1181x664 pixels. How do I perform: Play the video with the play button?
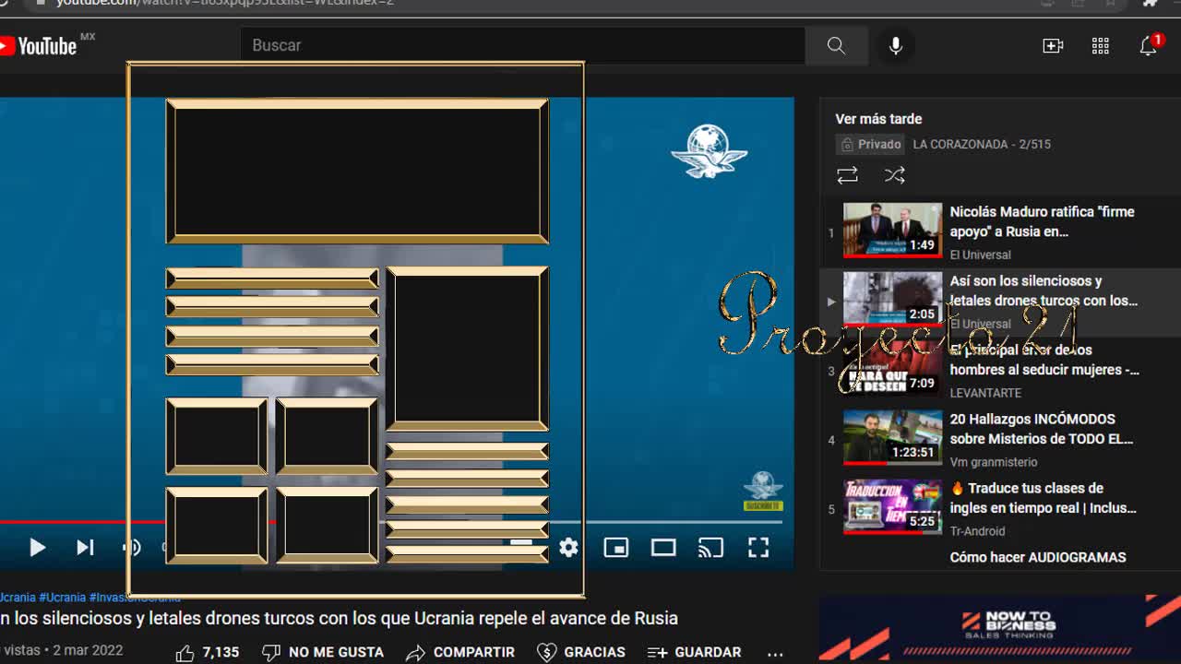37,548
